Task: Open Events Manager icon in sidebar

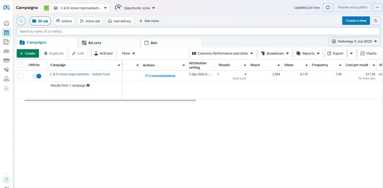Action: pos(6,79)
